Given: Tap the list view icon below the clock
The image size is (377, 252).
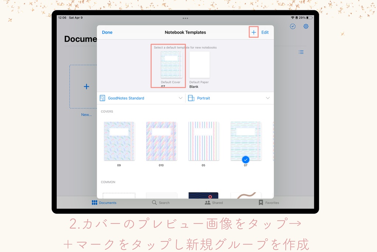Looking at the screenshot, I should click(x=301, y=52).
